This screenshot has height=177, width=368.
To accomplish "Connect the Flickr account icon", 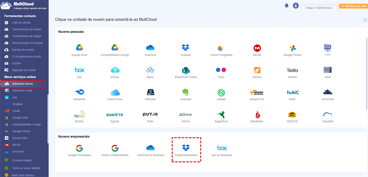I will click(x=221, y=70).
